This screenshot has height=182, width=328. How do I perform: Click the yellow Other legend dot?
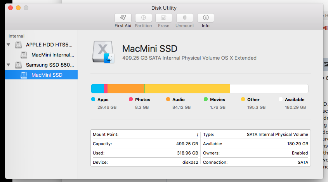point(243,99)
